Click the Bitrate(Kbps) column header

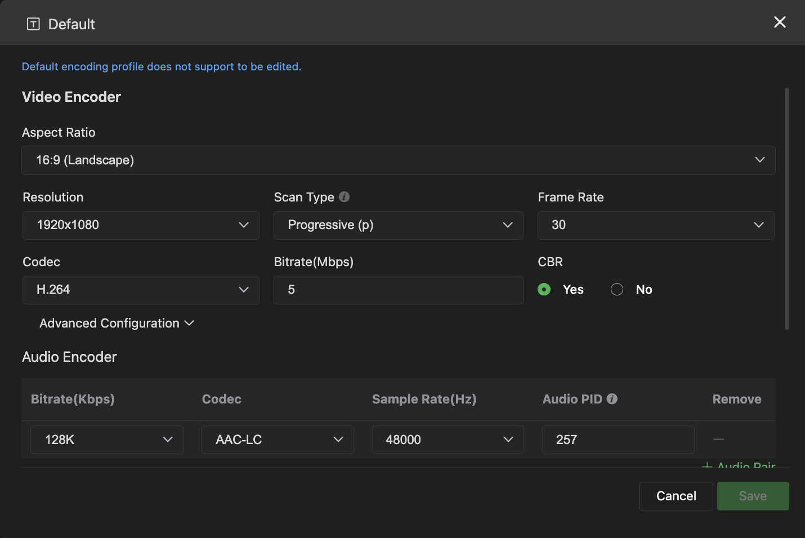[73, 399]
